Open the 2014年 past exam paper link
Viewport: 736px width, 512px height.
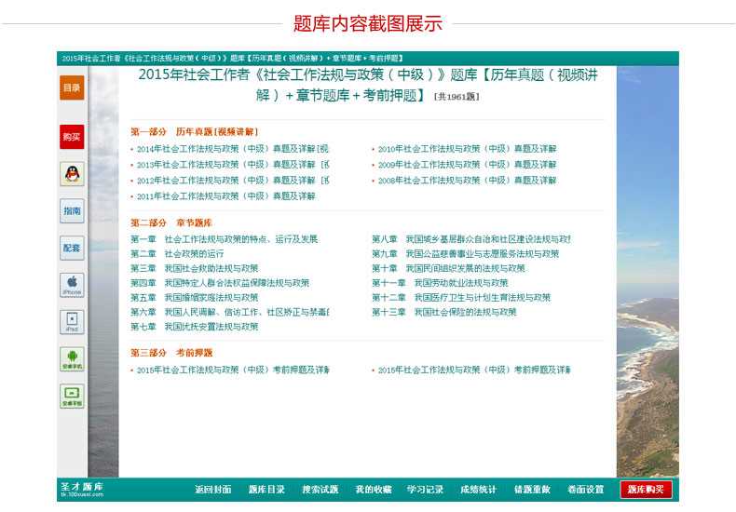coord(233,149)
